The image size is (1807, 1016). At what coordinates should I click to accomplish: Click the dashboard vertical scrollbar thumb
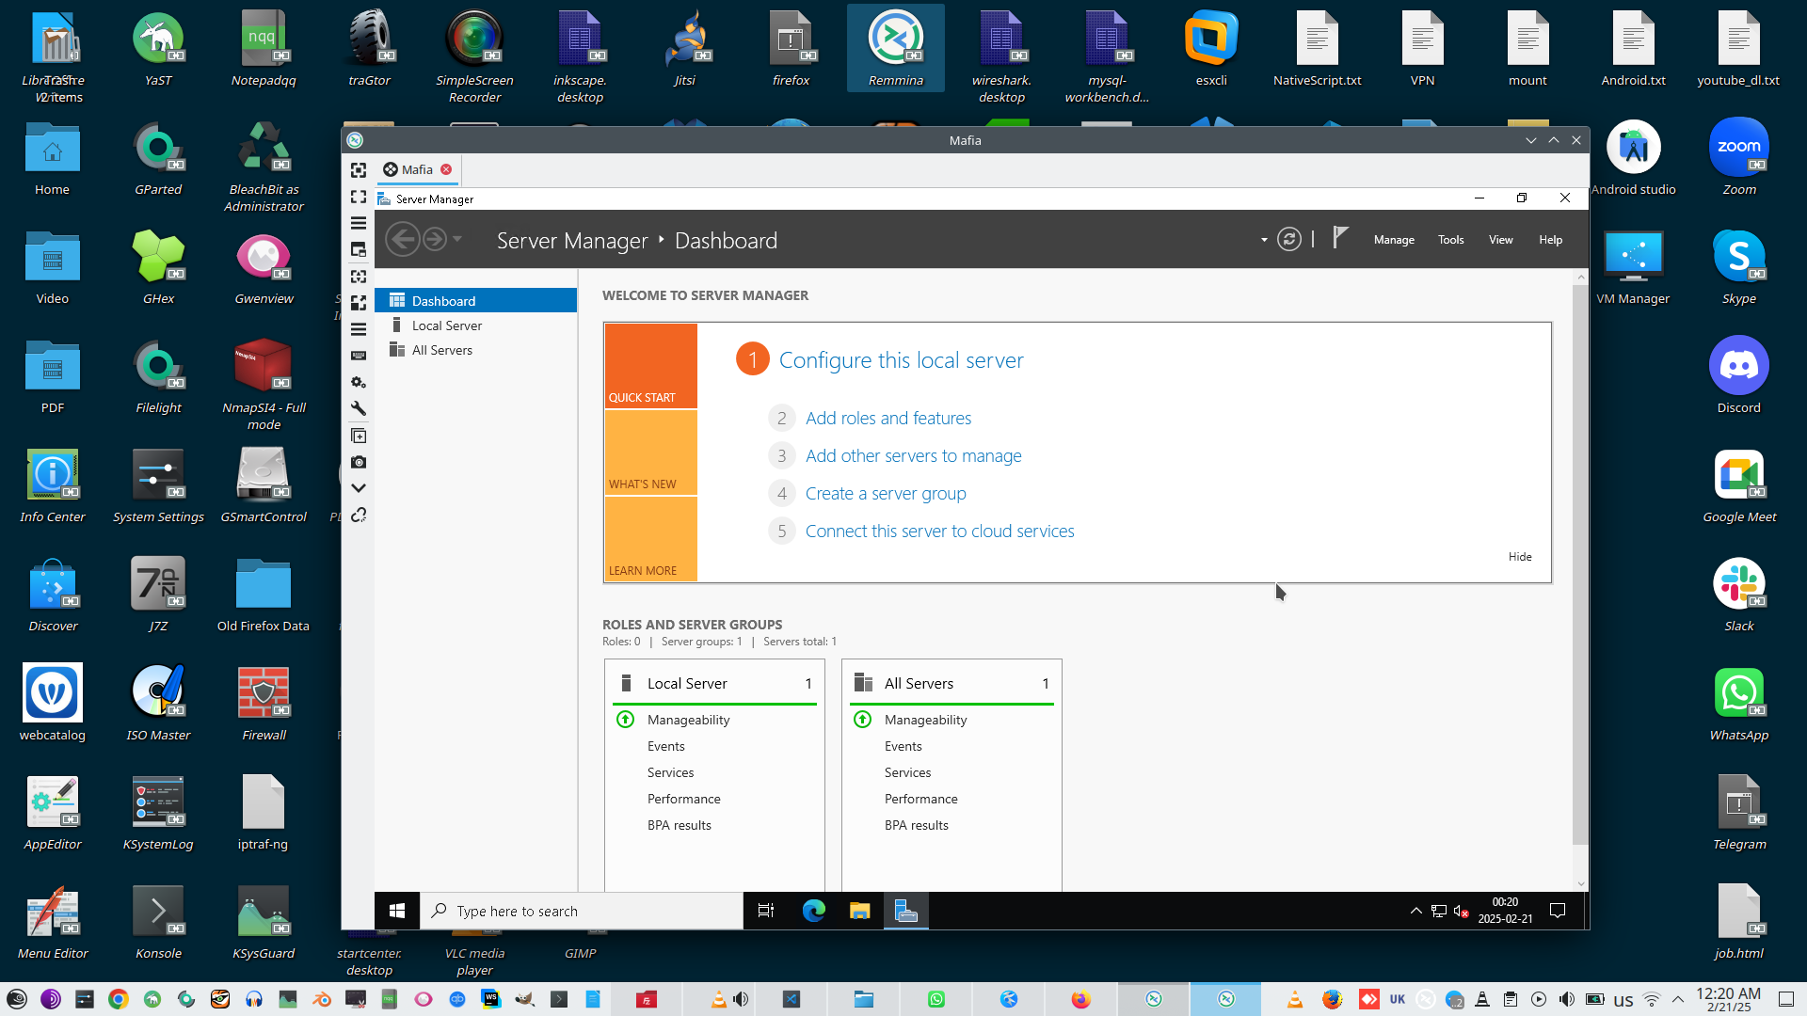1579,564
